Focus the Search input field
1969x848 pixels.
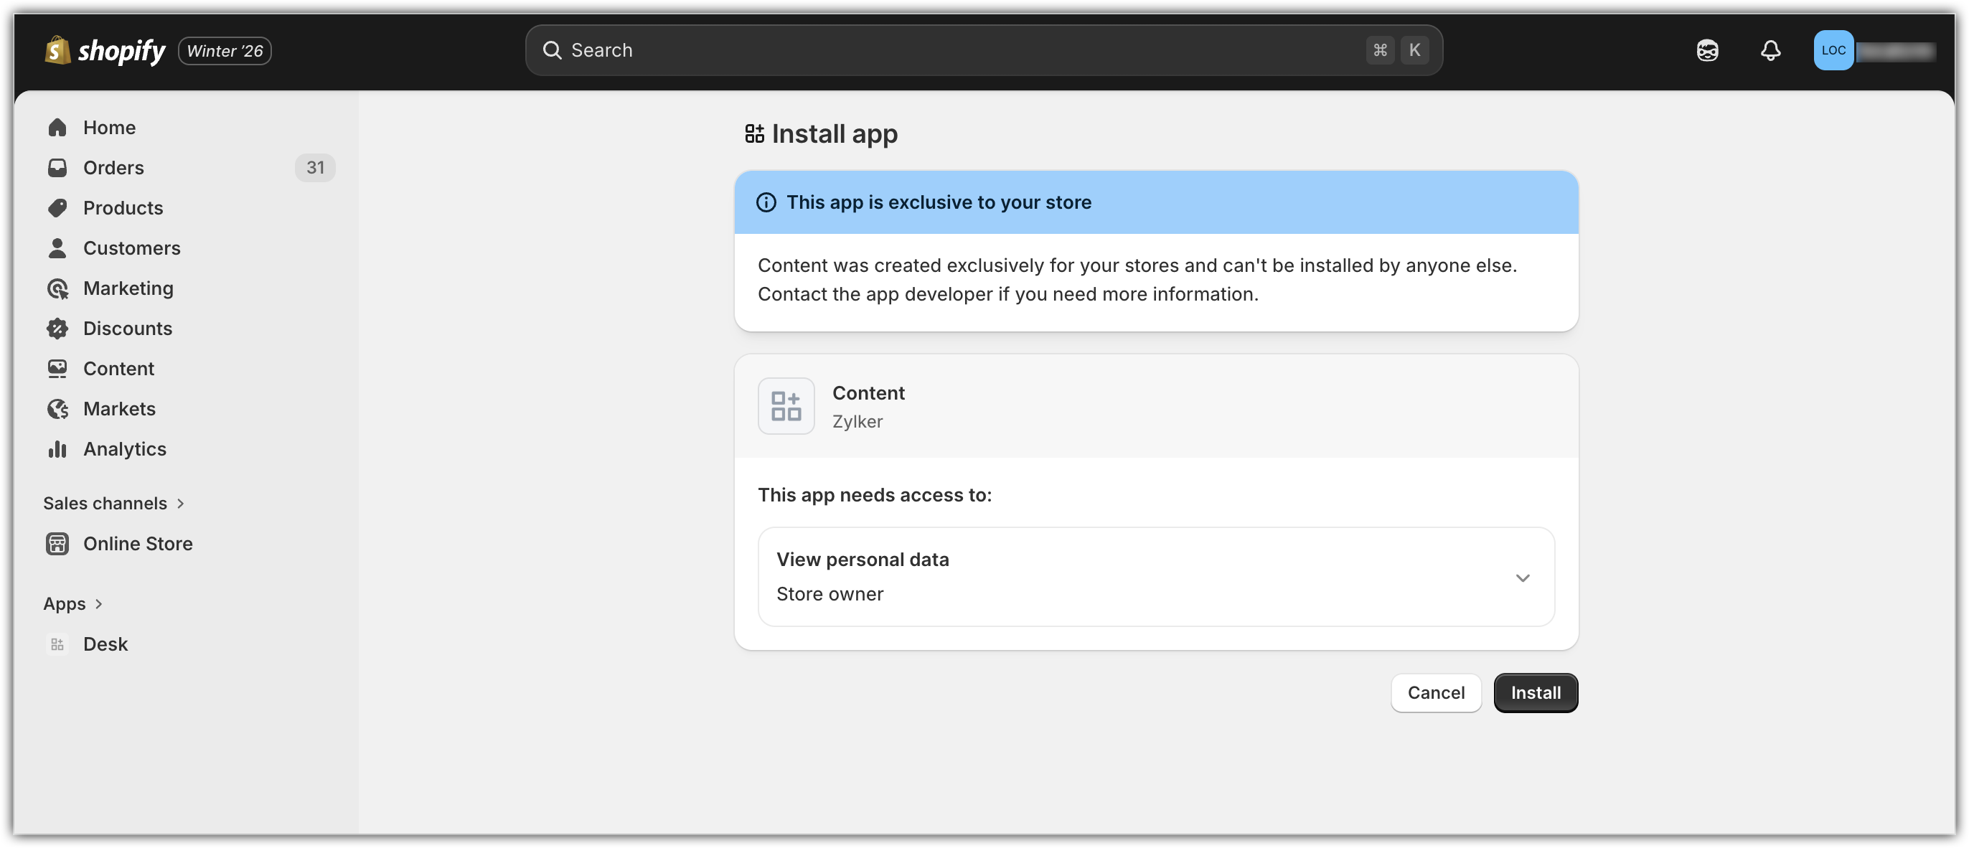[x=917, y=50]
